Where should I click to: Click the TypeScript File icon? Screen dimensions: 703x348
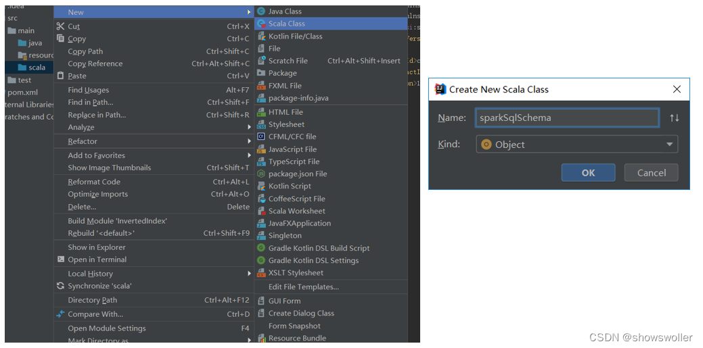point(261,161)
